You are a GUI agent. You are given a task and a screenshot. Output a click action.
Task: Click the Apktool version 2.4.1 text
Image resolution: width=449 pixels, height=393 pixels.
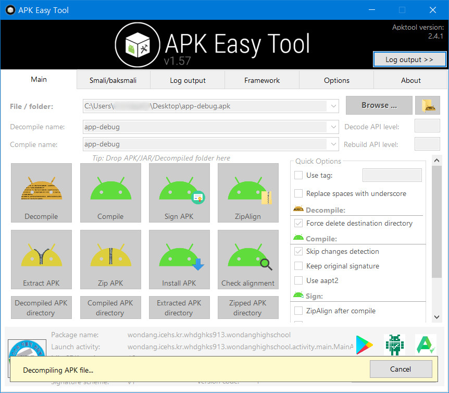(x=418, y=31)
